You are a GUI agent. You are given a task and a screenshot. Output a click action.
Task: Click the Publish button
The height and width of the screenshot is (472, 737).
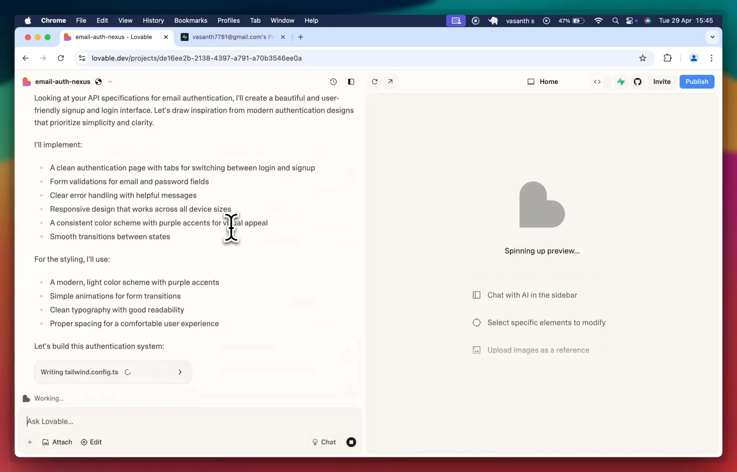(696, 82)
